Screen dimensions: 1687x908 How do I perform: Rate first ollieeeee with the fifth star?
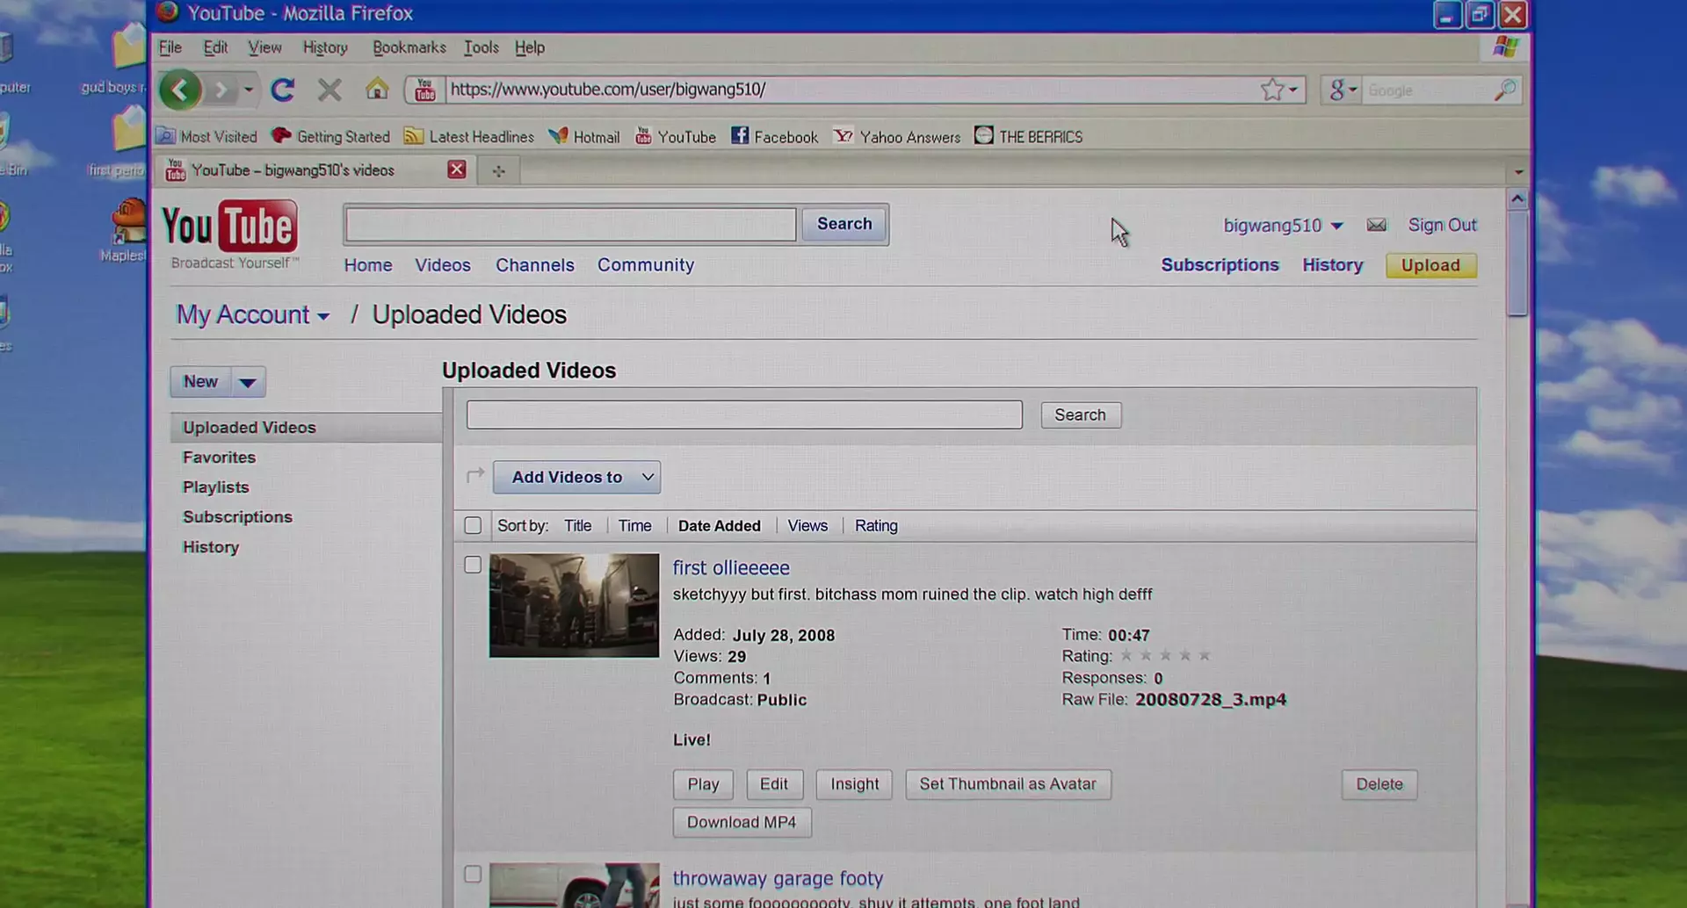coord(1205,655)
